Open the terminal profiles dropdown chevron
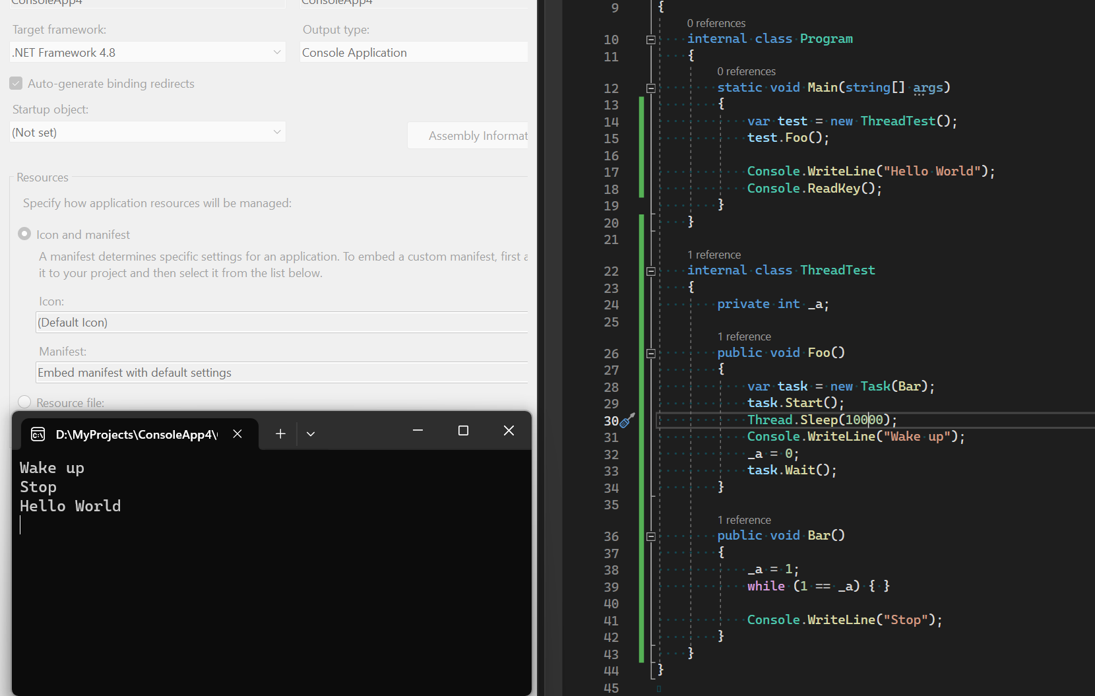Screen dimensions: 1095x696 coord(311,433)
